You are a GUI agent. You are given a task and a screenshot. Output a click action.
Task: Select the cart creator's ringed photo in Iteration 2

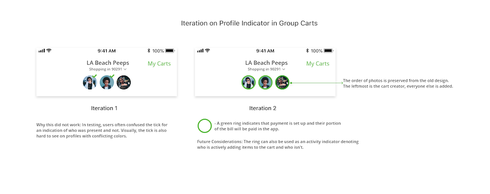249,83
